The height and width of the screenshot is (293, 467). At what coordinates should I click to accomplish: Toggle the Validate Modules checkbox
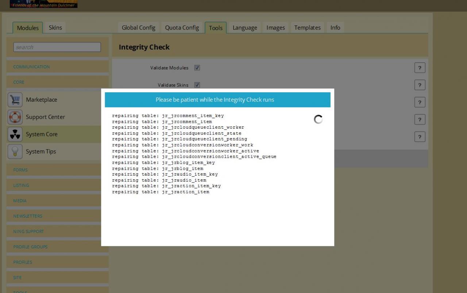[197, 68]
